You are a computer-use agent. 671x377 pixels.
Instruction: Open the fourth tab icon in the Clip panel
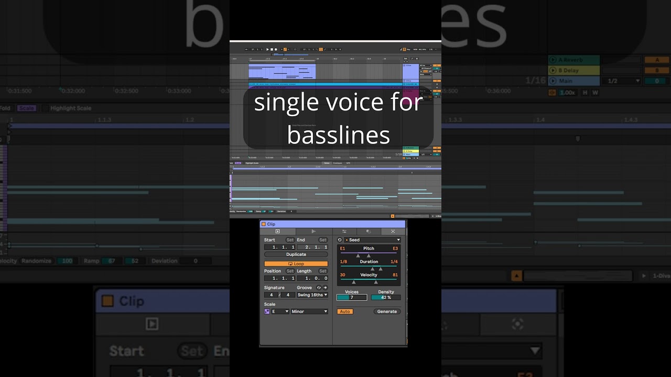[369, 231]
